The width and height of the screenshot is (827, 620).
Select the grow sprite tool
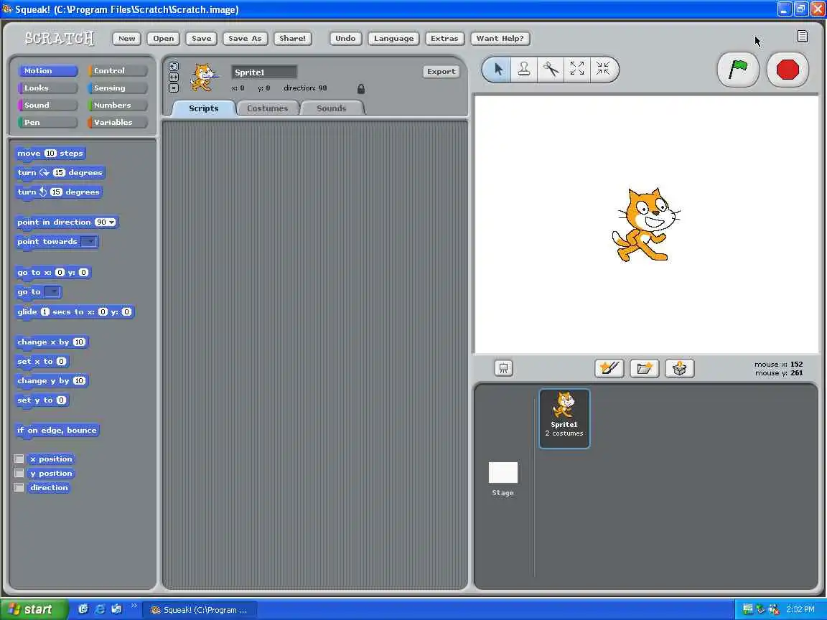(577, 69)
